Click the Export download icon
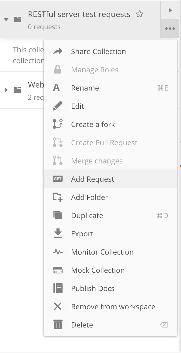The height and width of the screenshot is (353, 181). 58,233
